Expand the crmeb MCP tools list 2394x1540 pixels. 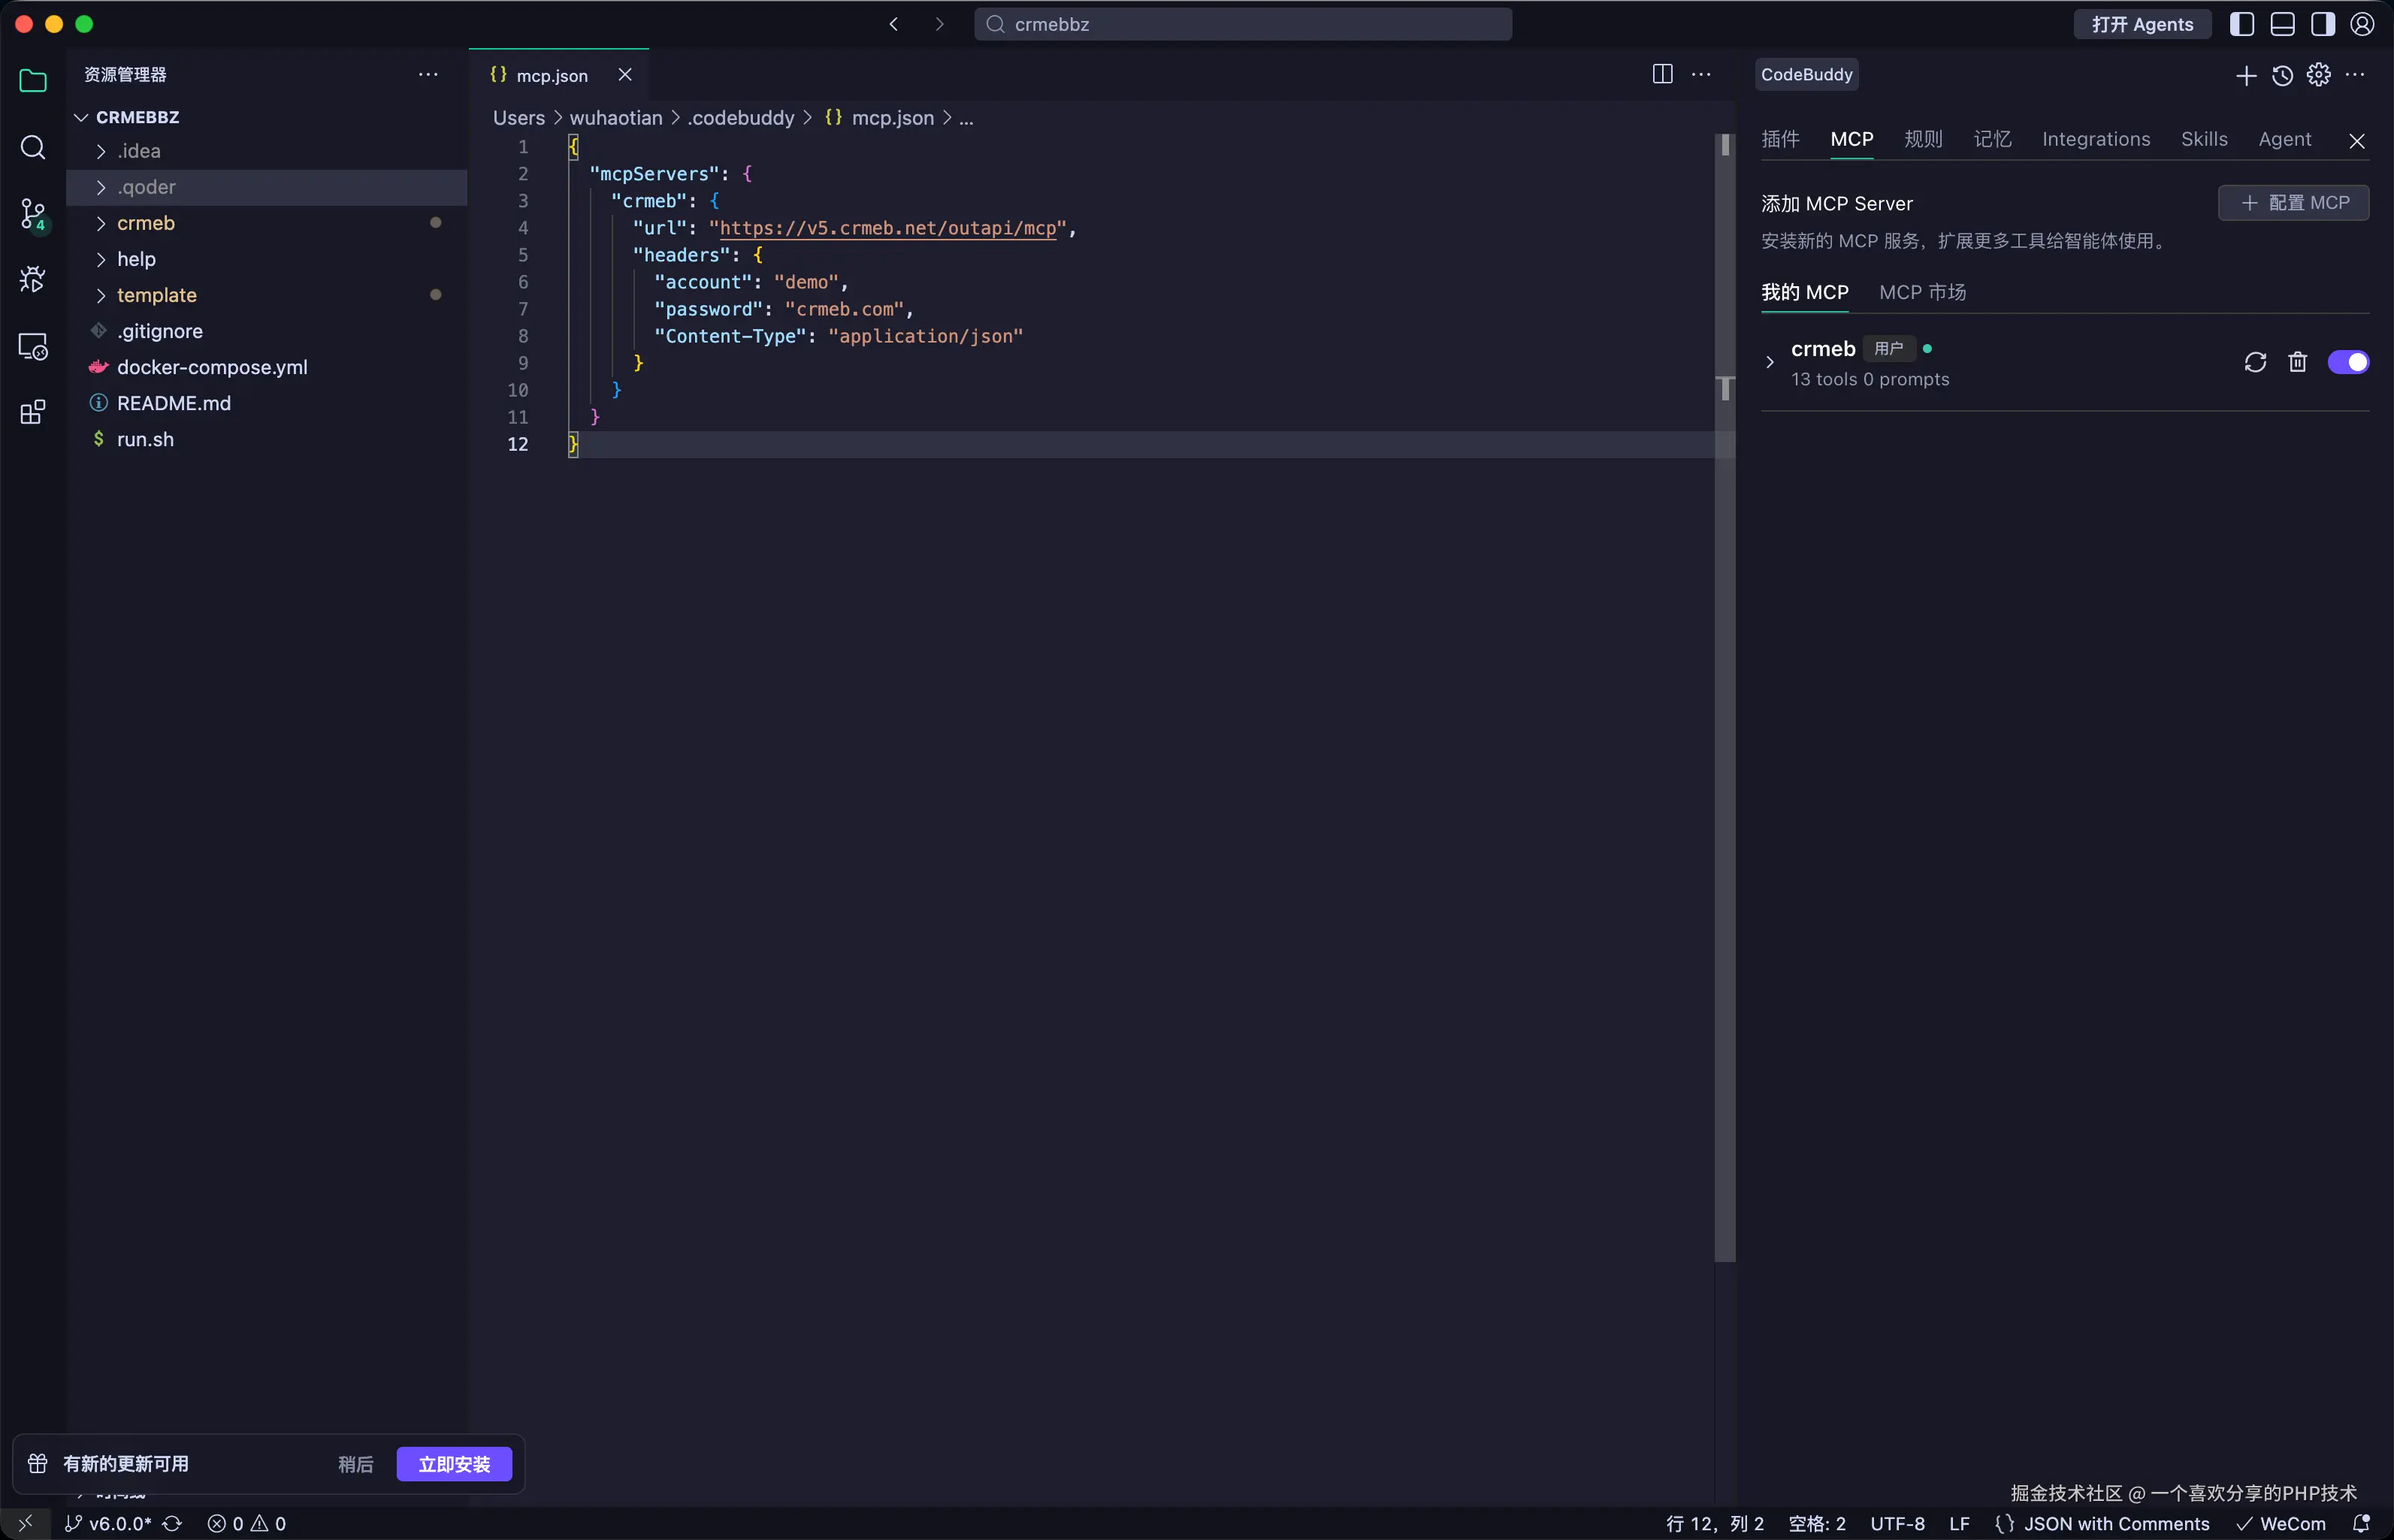[1770, 362]
